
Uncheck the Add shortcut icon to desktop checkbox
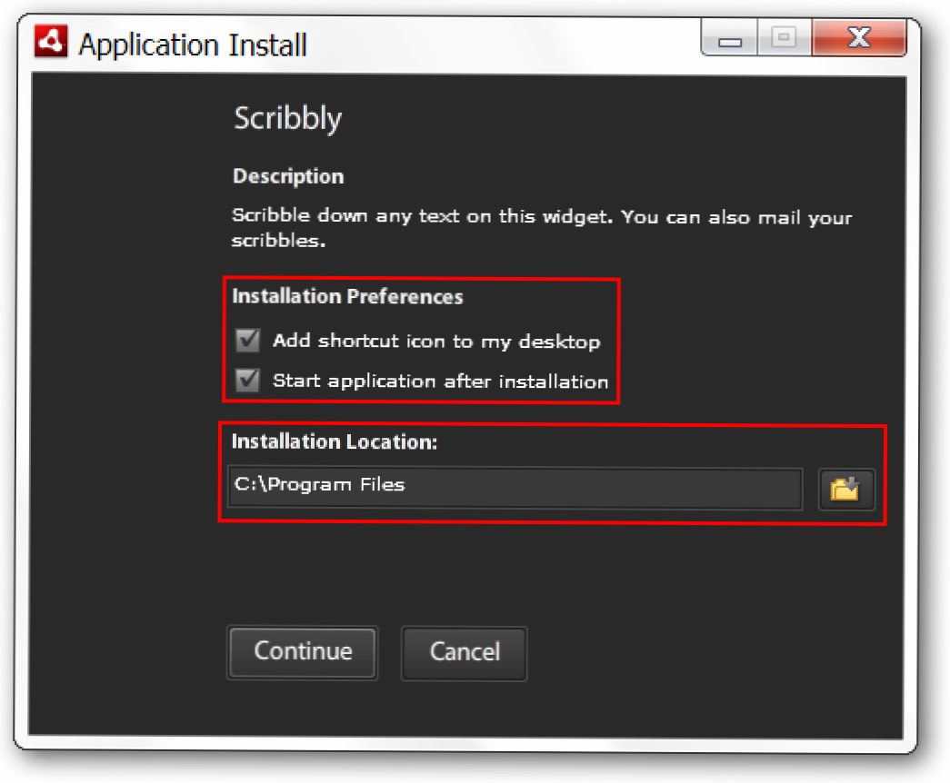[247, 341]
